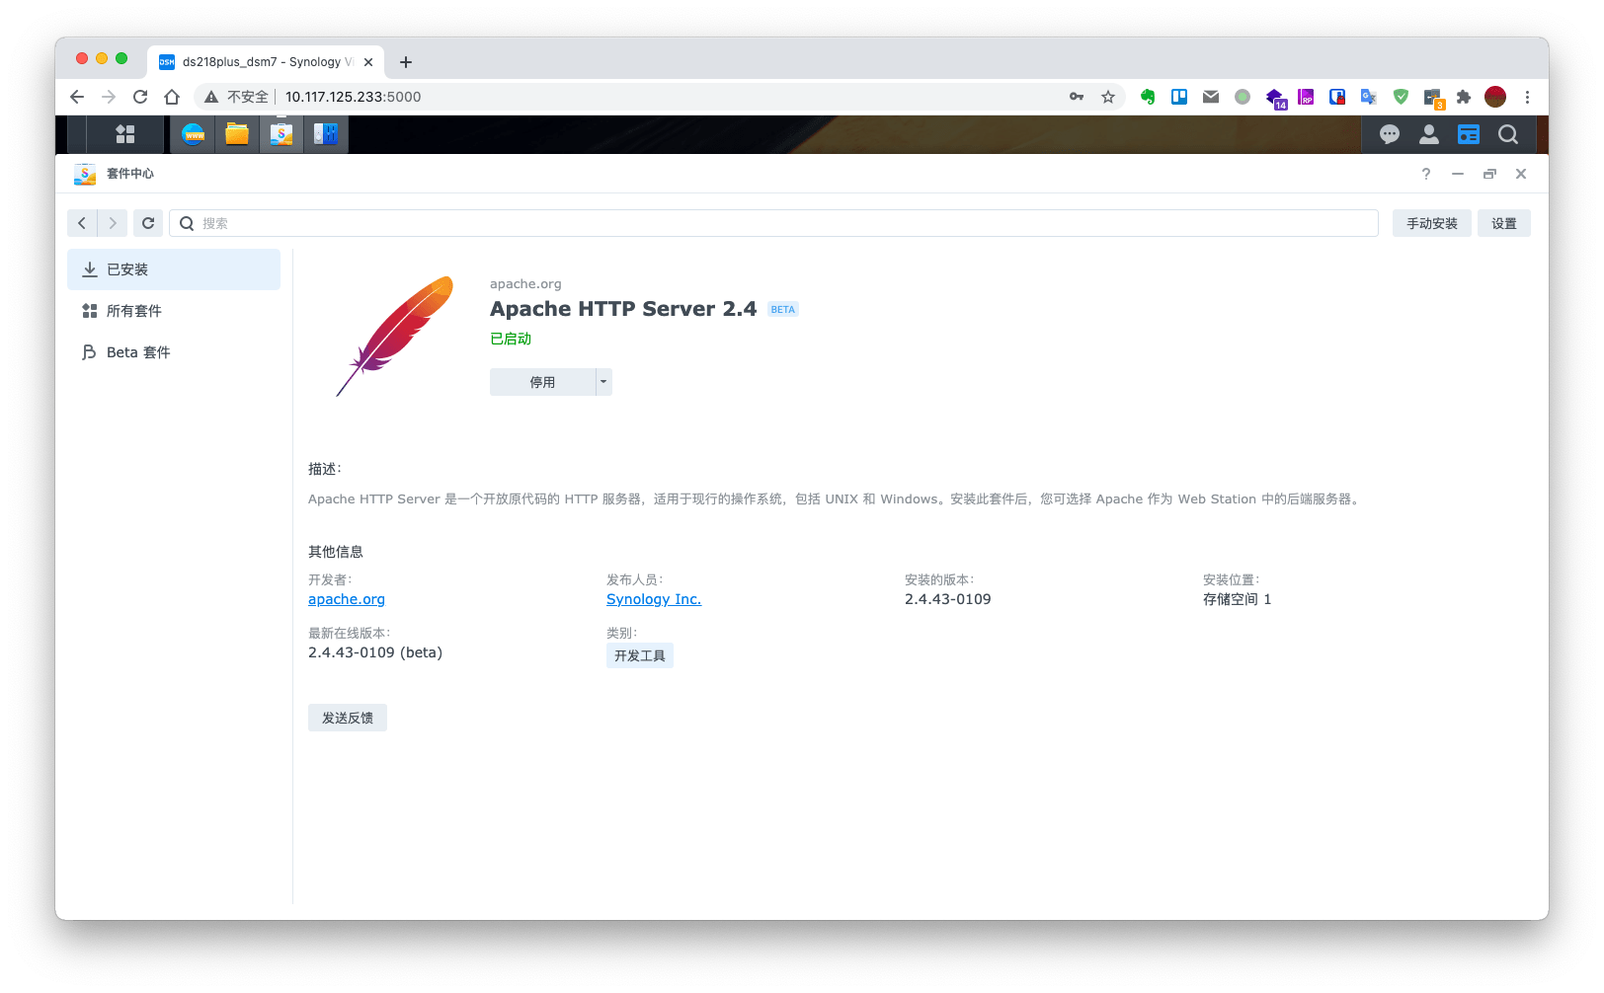Image resolution: width=1604 pixels, height=993 pixels.
Task: Expand the dropdown arrow beside 停用
Action: (603, 382)
